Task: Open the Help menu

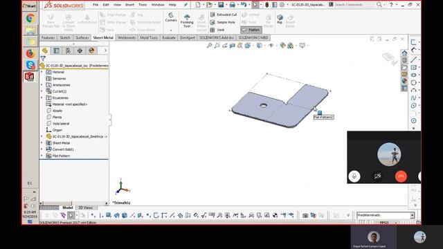Action: tap(172, 5)
